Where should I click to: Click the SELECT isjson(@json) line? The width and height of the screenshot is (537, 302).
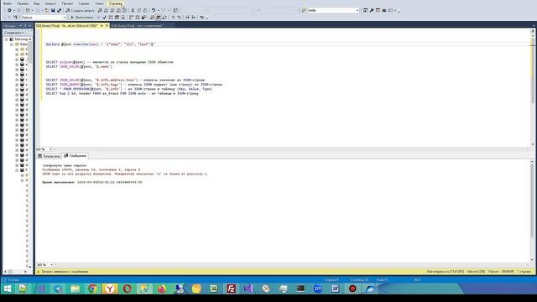(110, 62)
